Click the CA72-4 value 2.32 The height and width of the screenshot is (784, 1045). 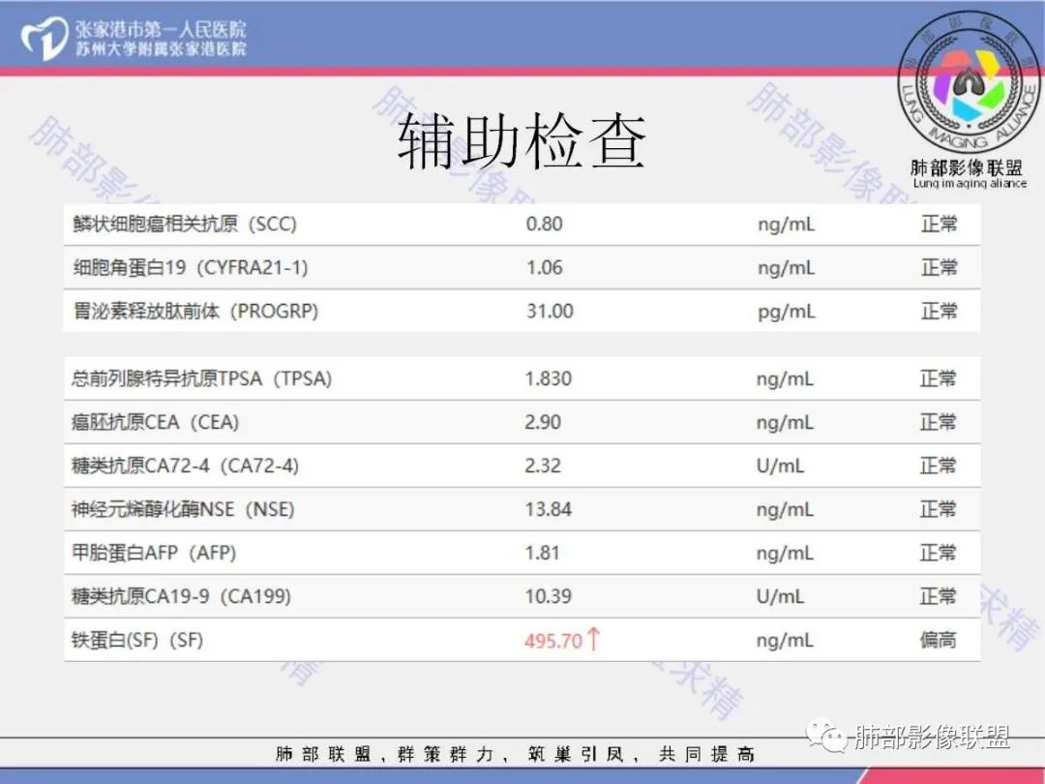coord(543,466)
